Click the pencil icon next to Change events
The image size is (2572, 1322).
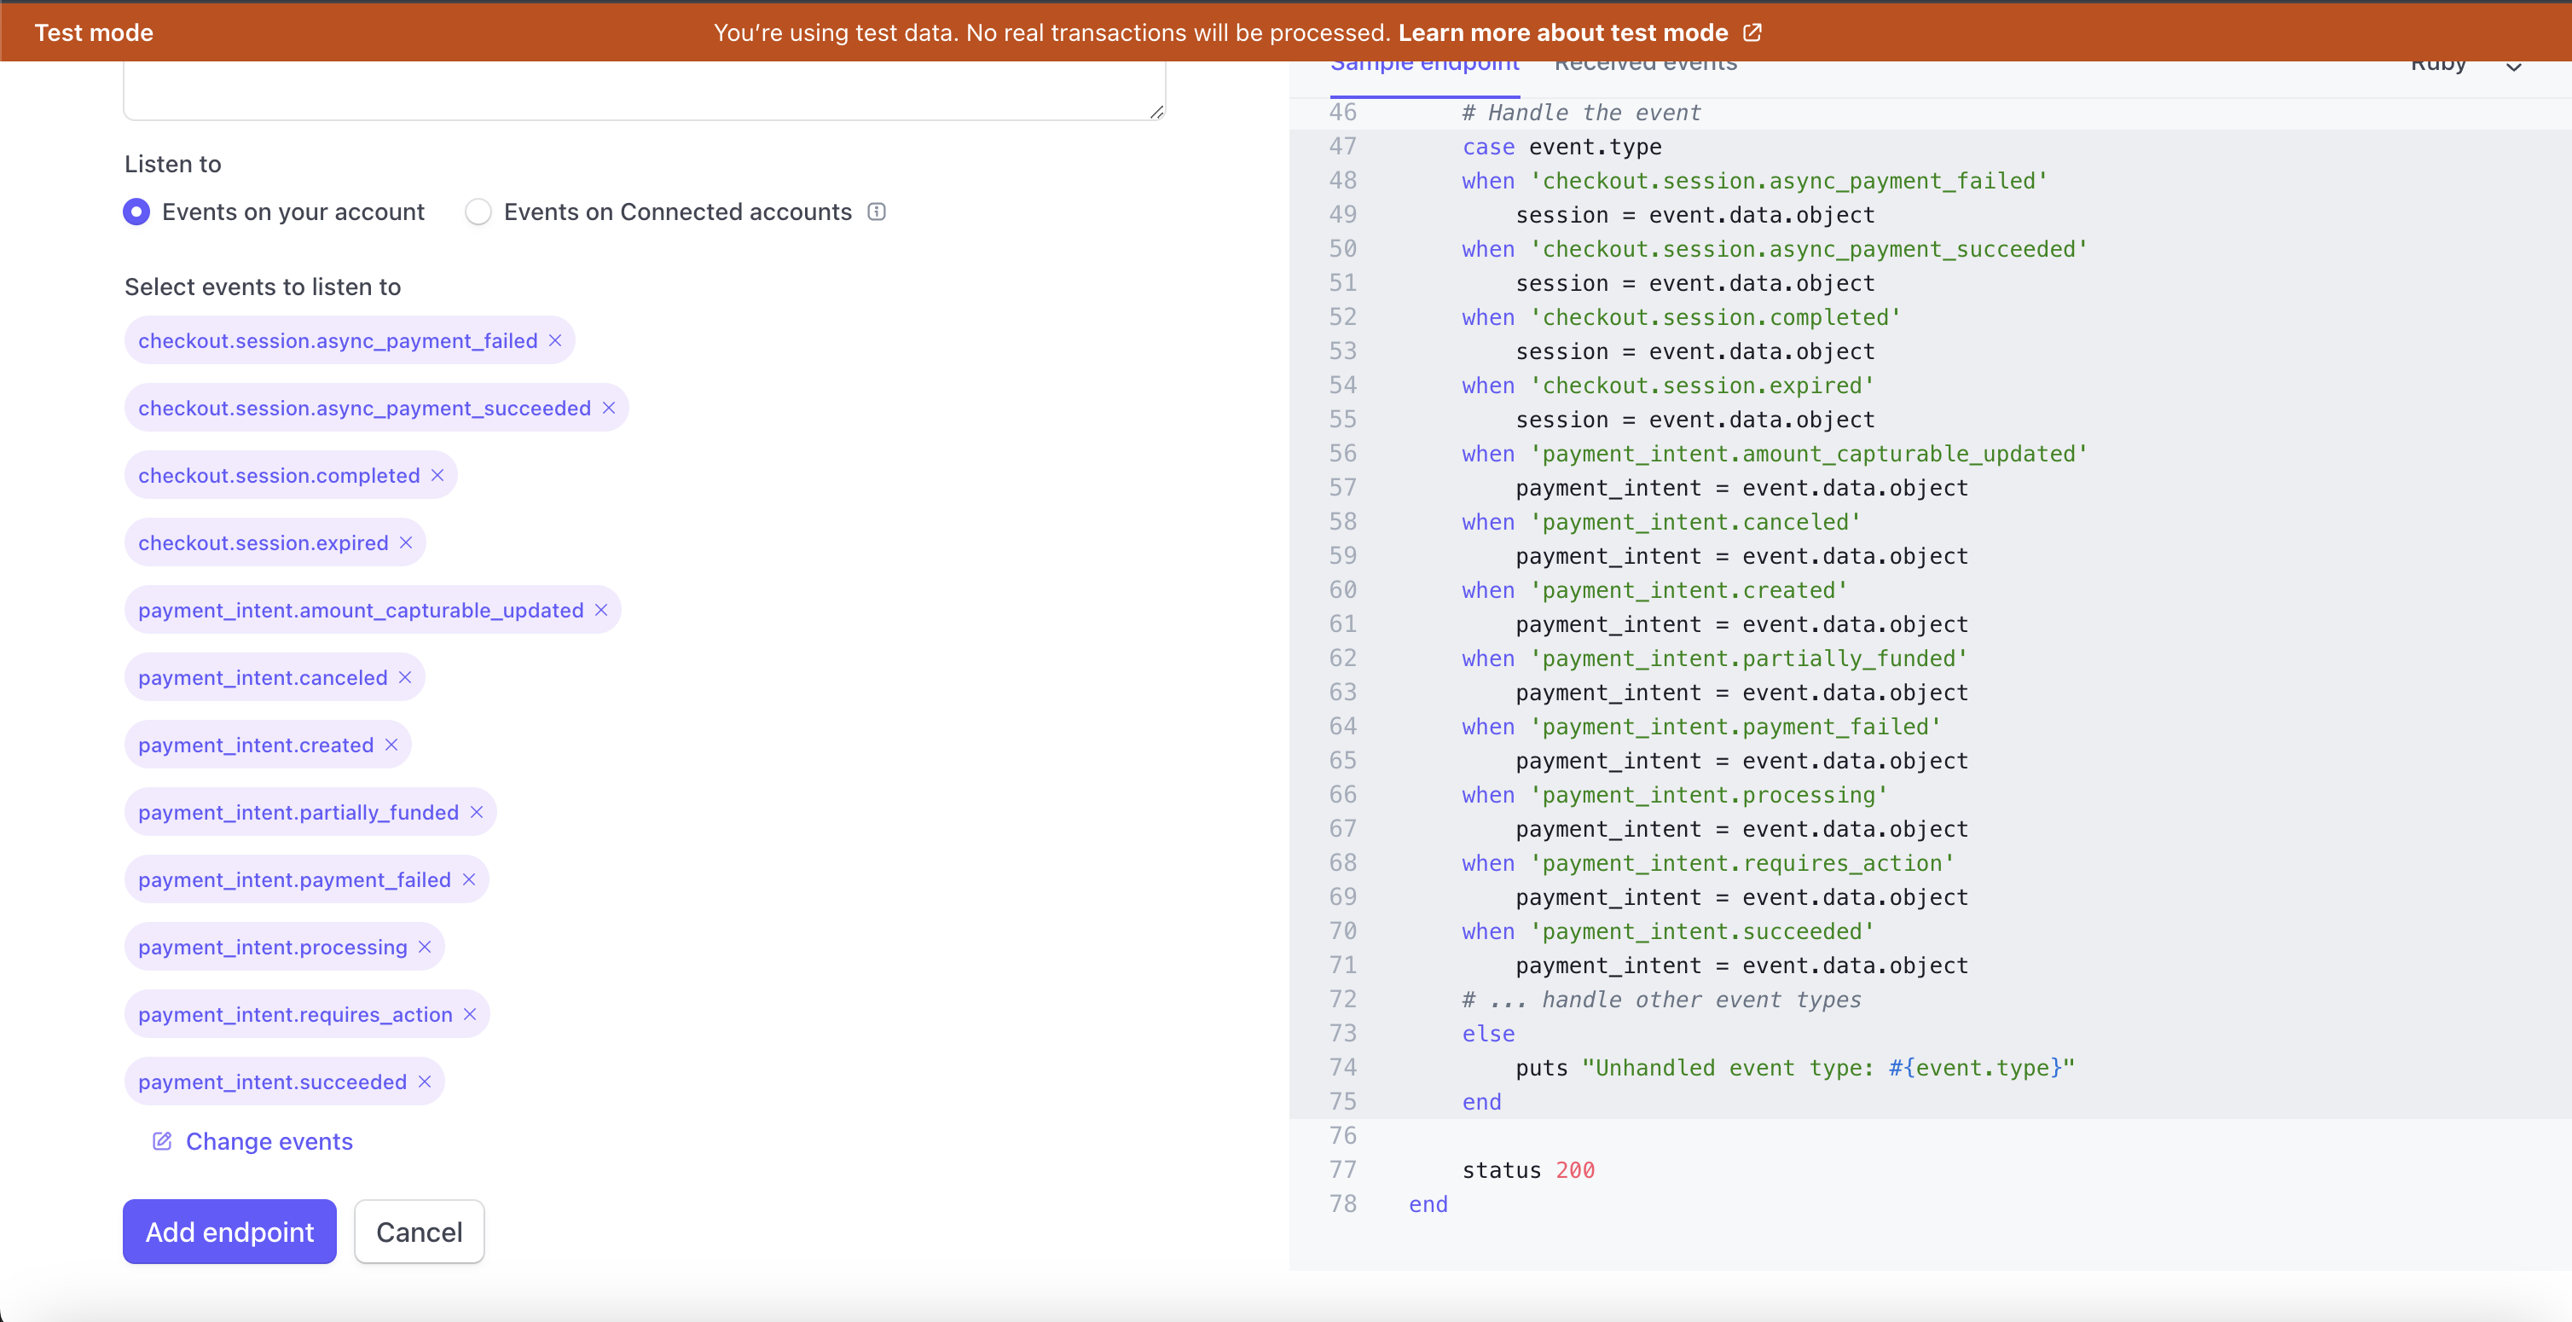[x=160, y=1141]
